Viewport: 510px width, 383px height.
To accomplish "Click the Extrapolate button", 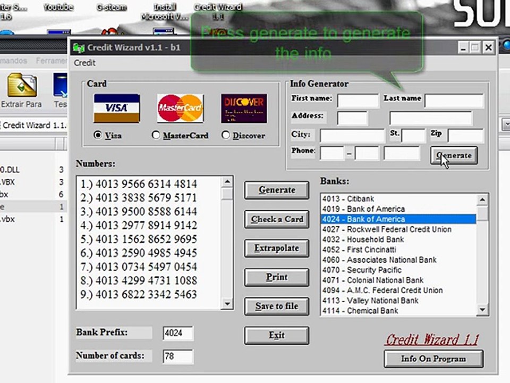I will coord(277,248).
